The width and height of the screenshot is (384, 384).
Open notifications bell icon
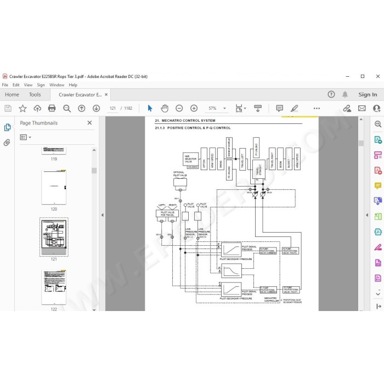click(345, 94)
